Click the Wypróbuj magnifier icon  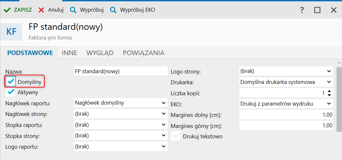[73, 10]
